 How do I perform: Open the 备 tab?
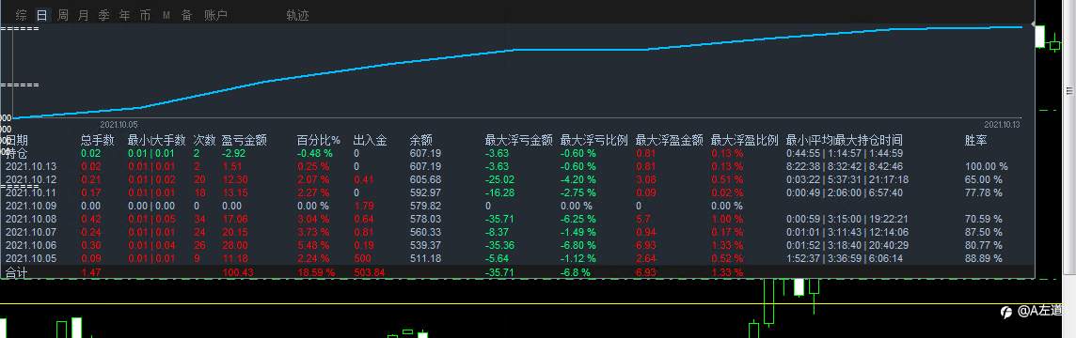186,15
